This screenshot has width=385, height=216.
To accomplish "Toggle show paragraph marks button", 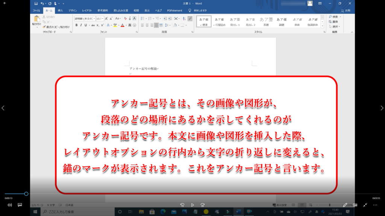I will point(190,18).
